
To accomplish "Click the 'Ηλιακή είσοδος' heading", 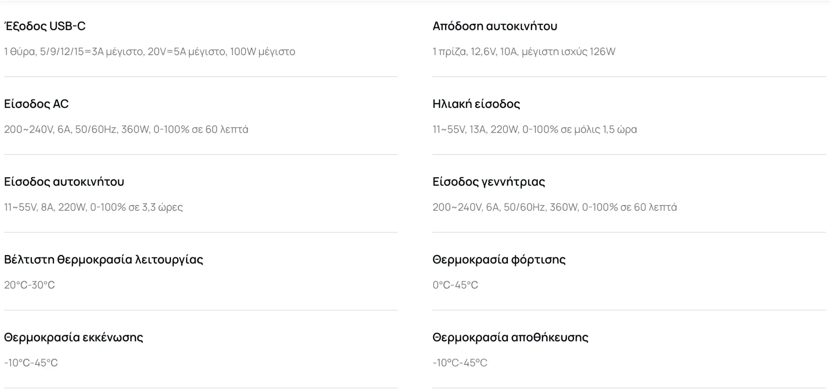I will click(476, 104).
